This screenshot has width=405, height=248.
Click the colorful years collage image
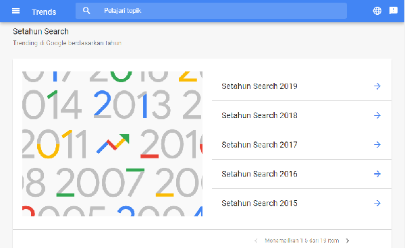(x=112, y=144)
